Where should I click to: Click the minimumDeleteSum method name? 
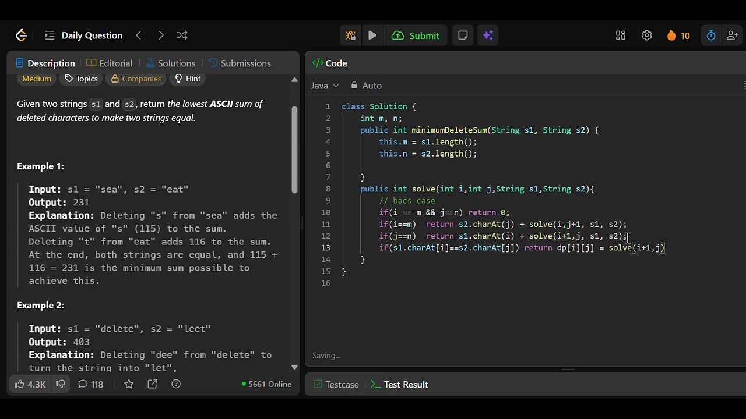coord(449,130)
